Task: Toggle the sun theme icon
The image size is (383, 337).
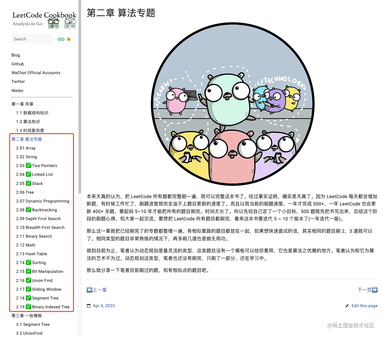Action: [x=69, y=39]
